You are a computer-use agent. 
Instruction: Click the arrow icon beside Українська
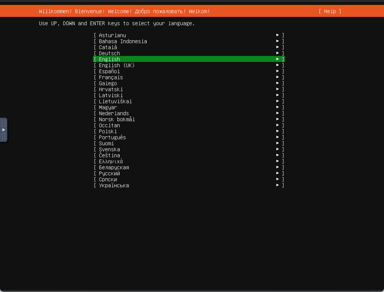click(278, 186)
